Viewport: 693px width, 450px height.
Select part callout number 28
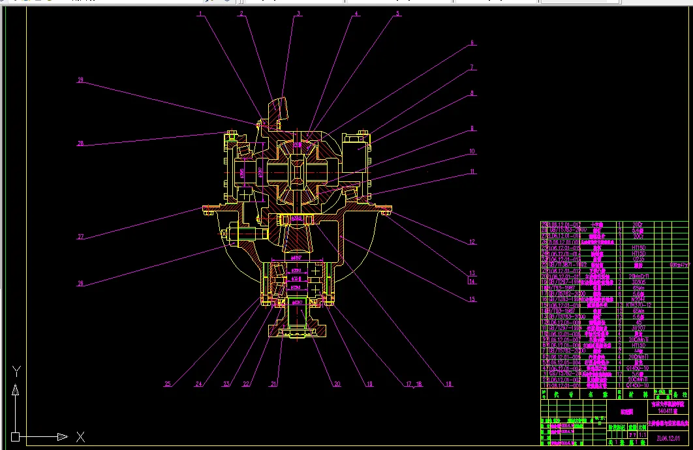pyautogui.click(x=80, y=143)
